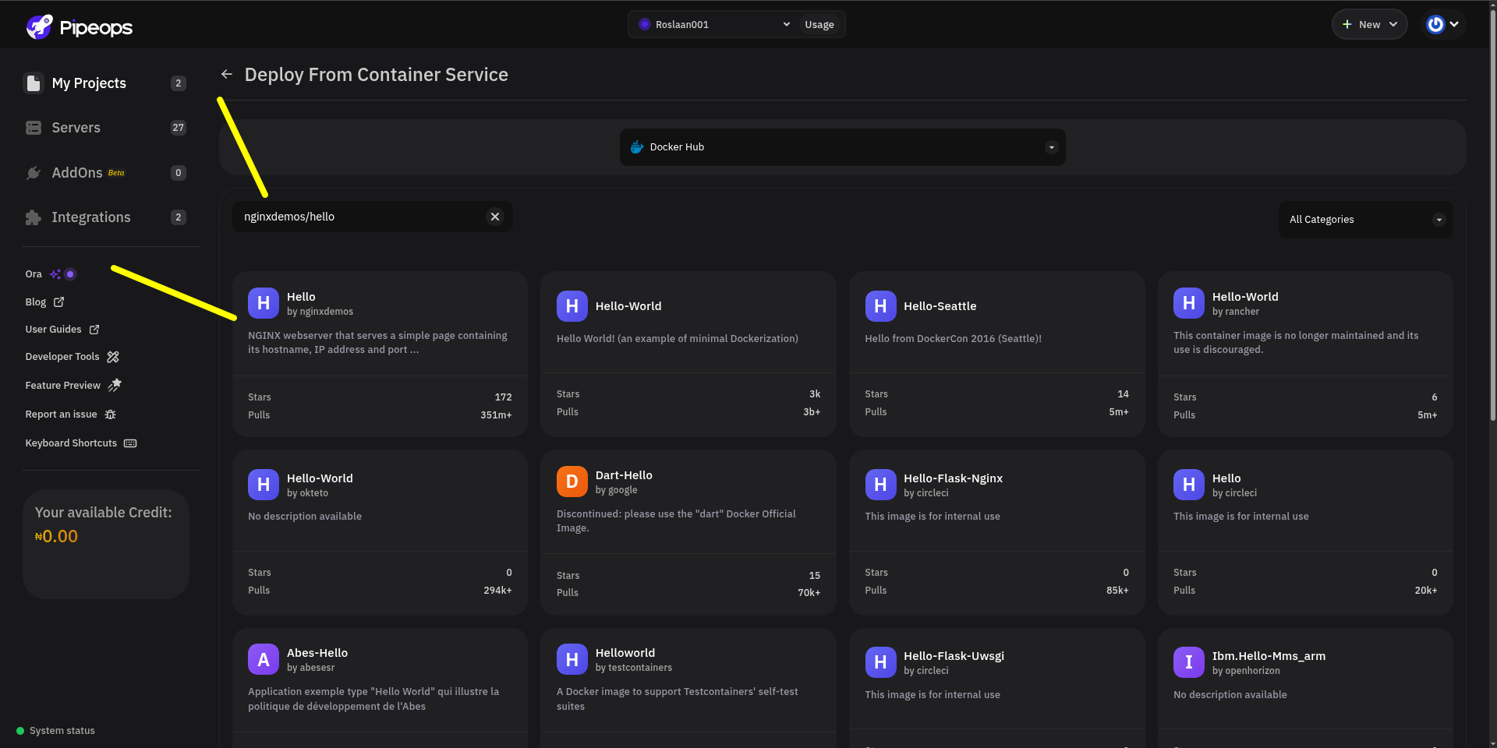
Task: Click the Pipeops rocket logo
Action: click(x=39, y=27)
